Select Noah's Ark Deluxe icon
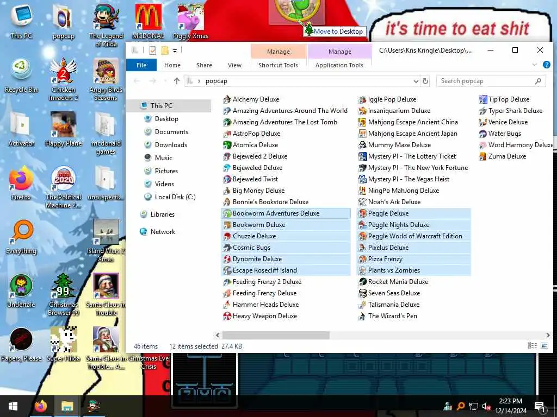The height and width of the screenshot is (417, 557). 362,202
